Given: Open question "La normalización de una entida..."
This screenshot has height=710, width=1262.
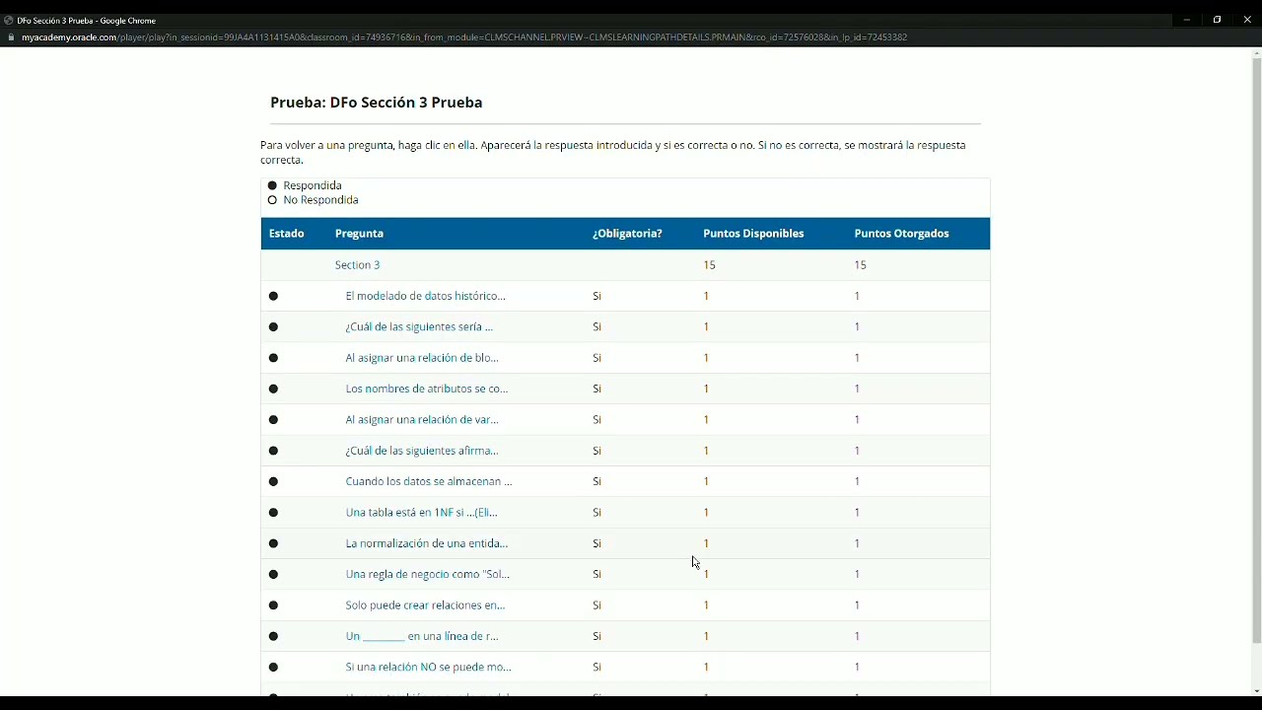Looking at the screenshot, I should pos(427,543).
